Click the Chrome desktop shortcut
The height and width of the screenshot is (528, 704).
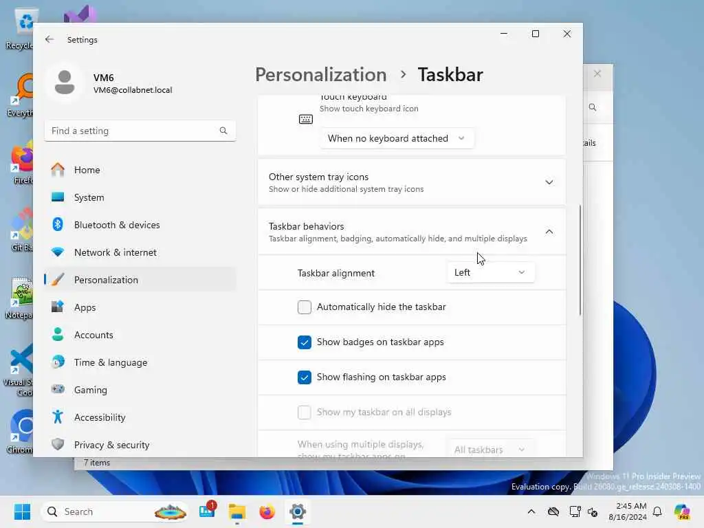coord(21,432)
